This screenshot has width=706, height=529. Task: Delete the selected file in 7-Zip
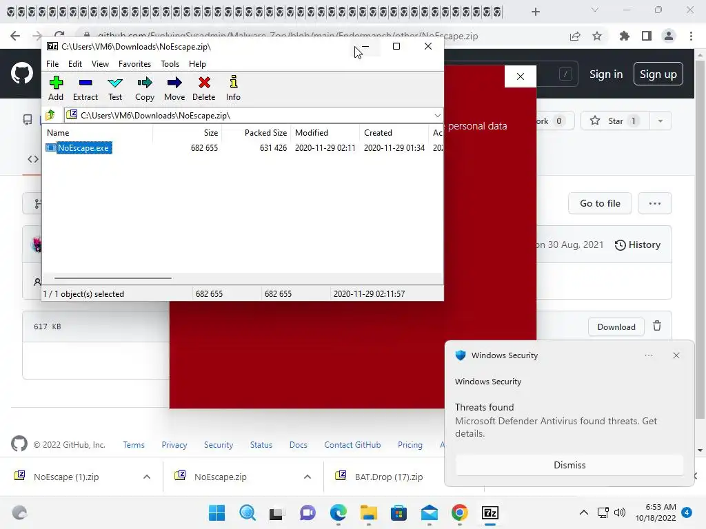click(x=204, y=88)
